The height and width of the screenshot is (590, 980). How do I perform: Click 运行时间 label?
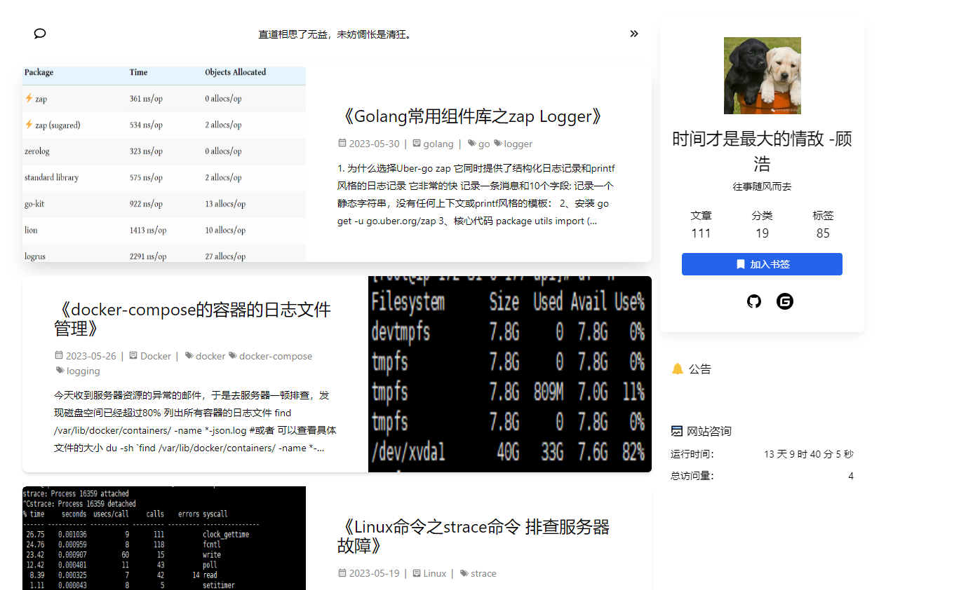(692, 454)
